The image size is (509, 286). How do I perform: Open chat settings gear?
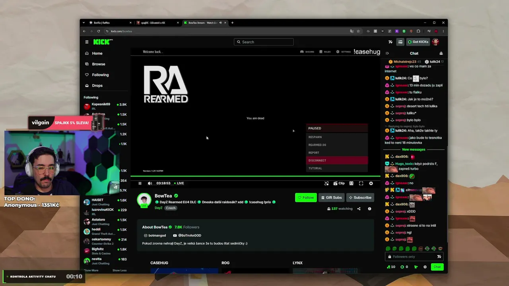pyautogui.click(x=425, y=267)
